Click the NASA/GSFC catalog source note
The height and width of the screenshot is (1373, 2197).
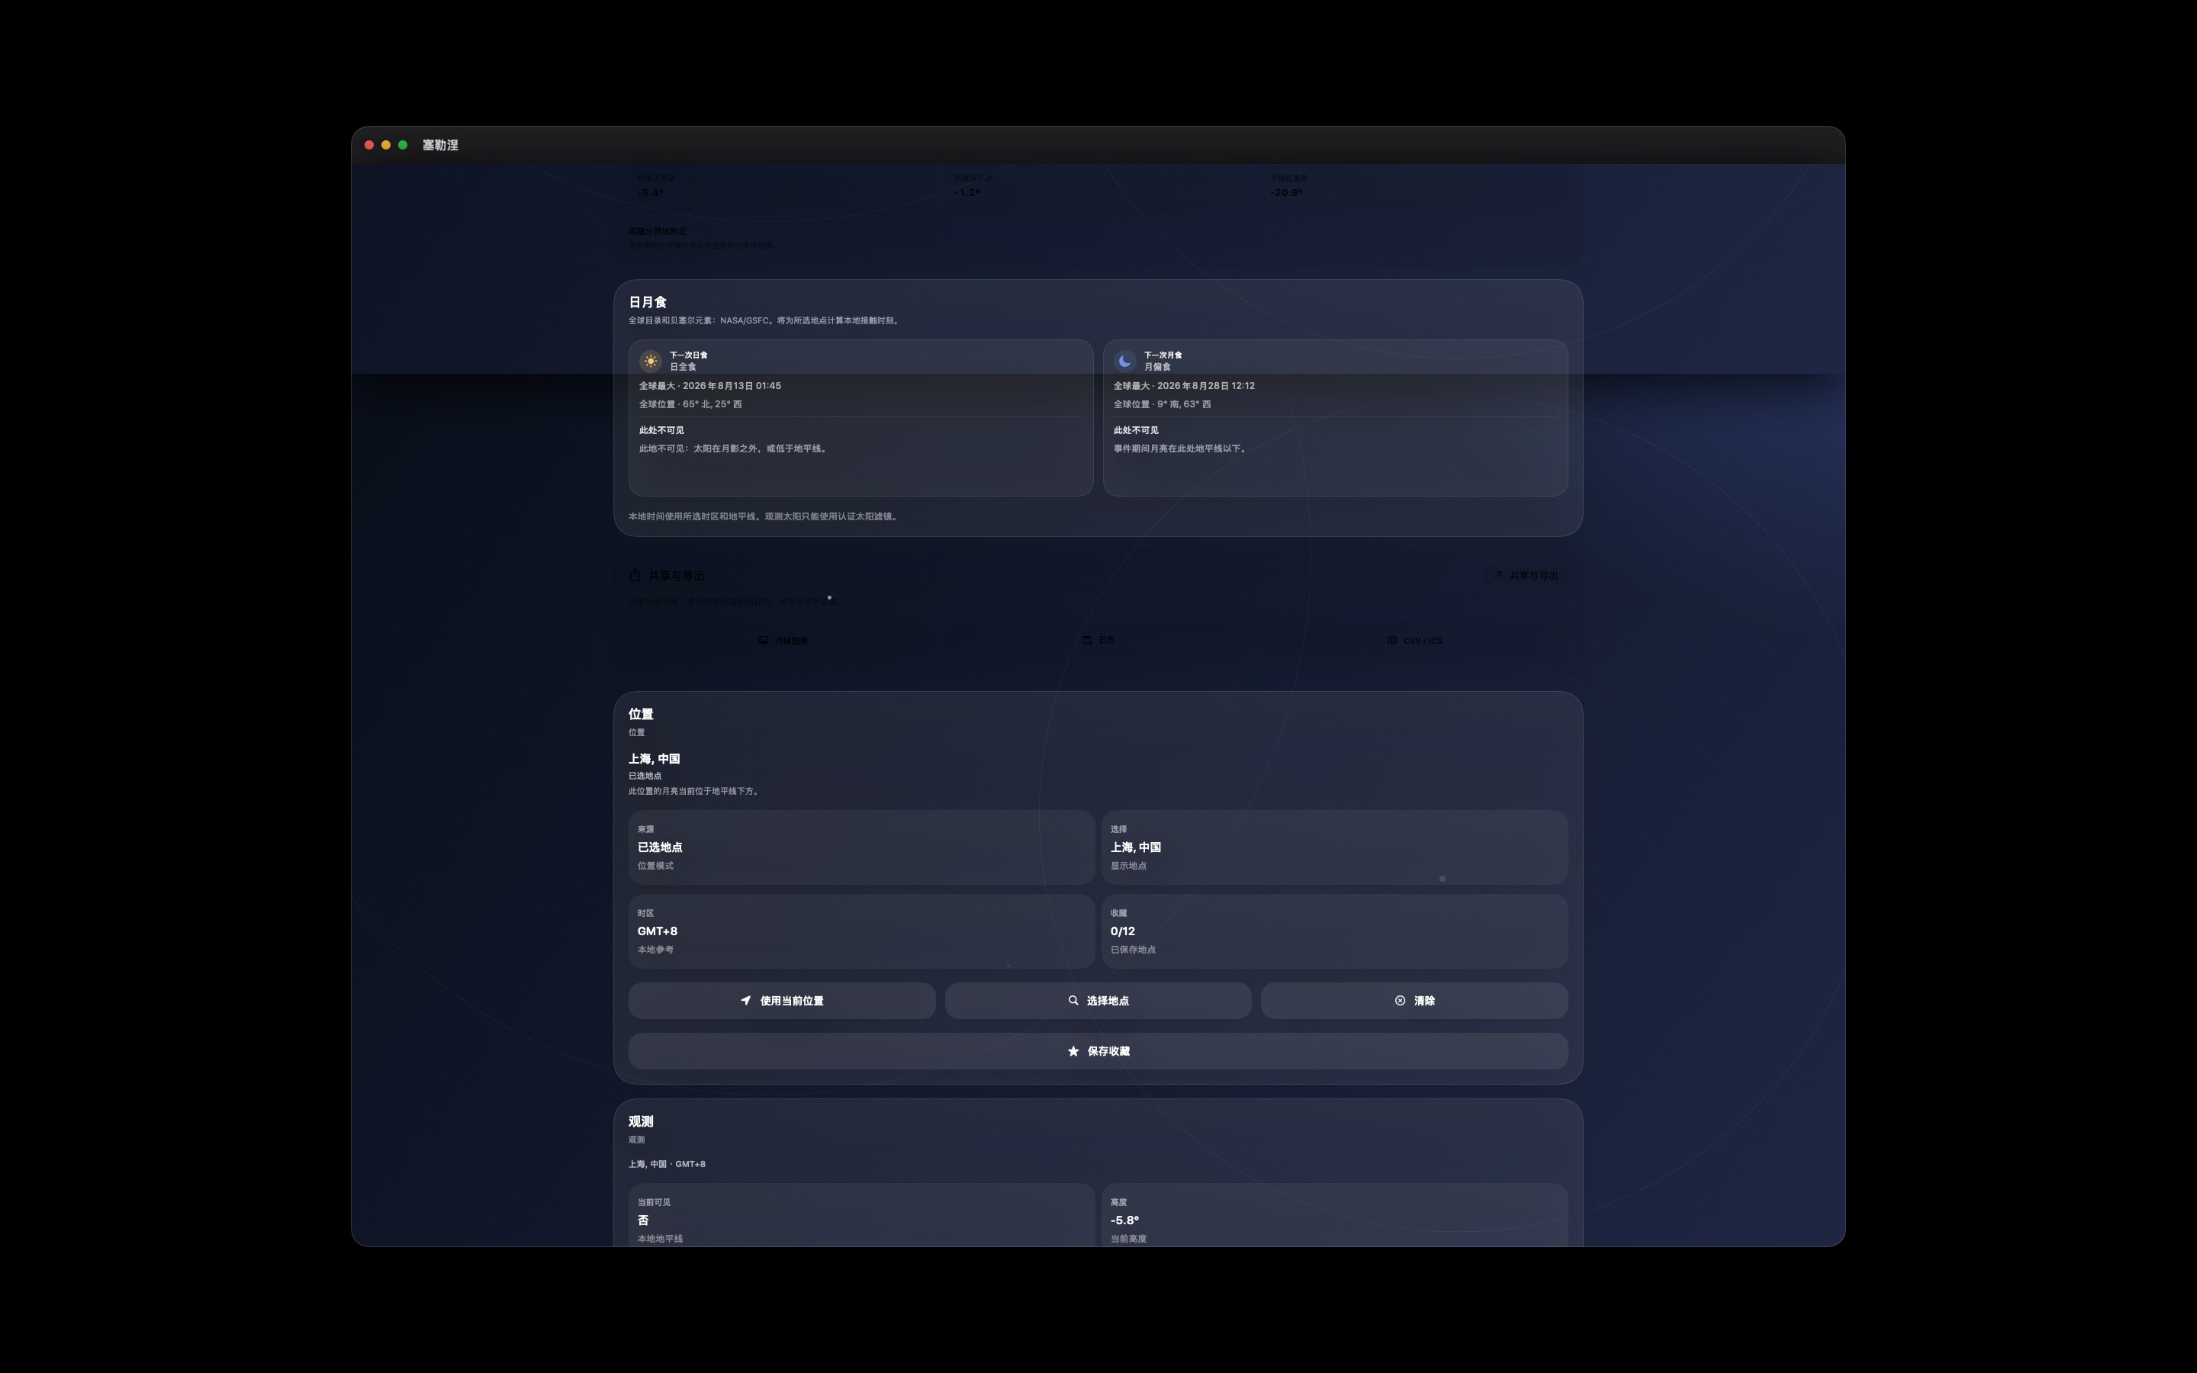coord(764,320)
